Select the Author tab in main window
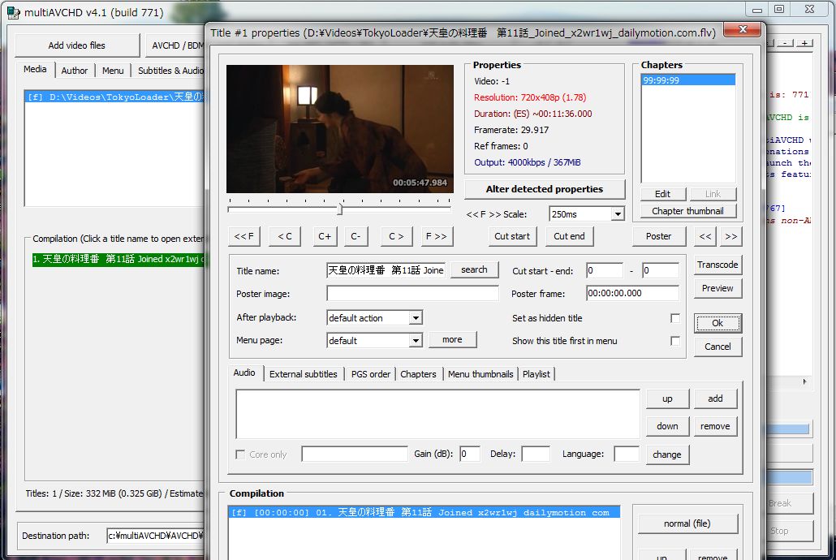 [74, 71]
